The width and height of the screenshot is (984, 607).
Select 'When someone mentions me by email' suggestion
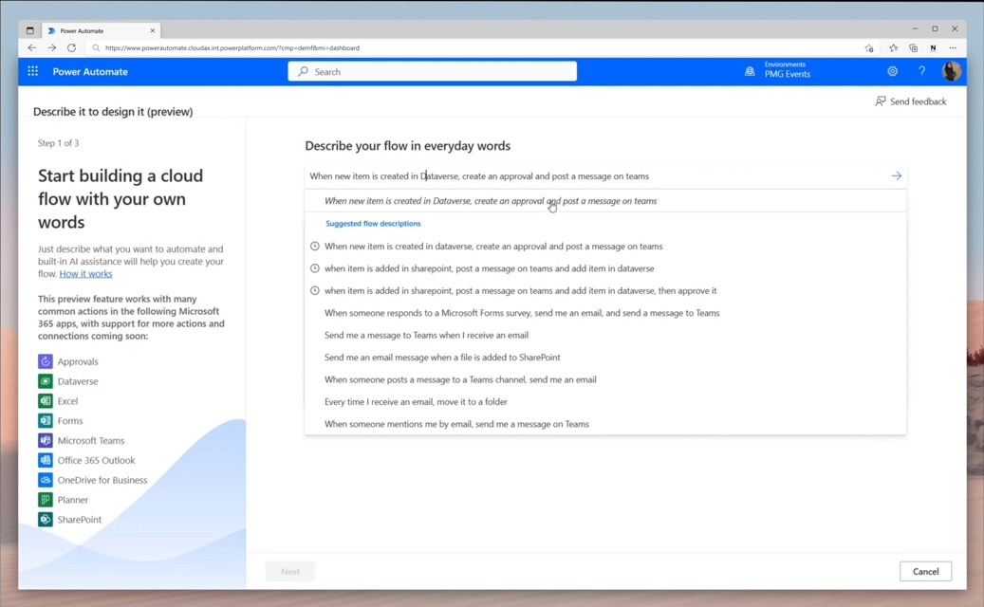pyautogui.click(x=605, y=424)
